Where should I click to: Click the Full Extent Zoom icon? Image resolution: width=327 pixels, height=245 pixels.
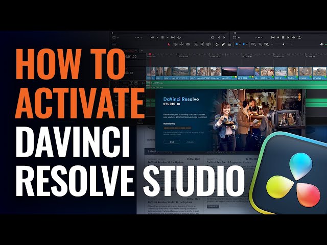point(253,44)
